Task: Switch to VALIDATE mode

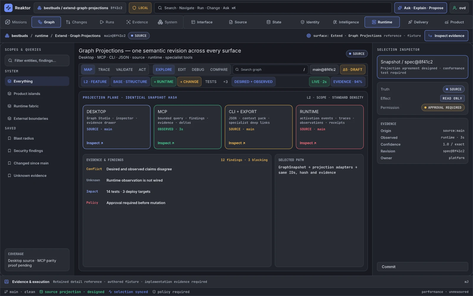Action: [x=124, y=70]
